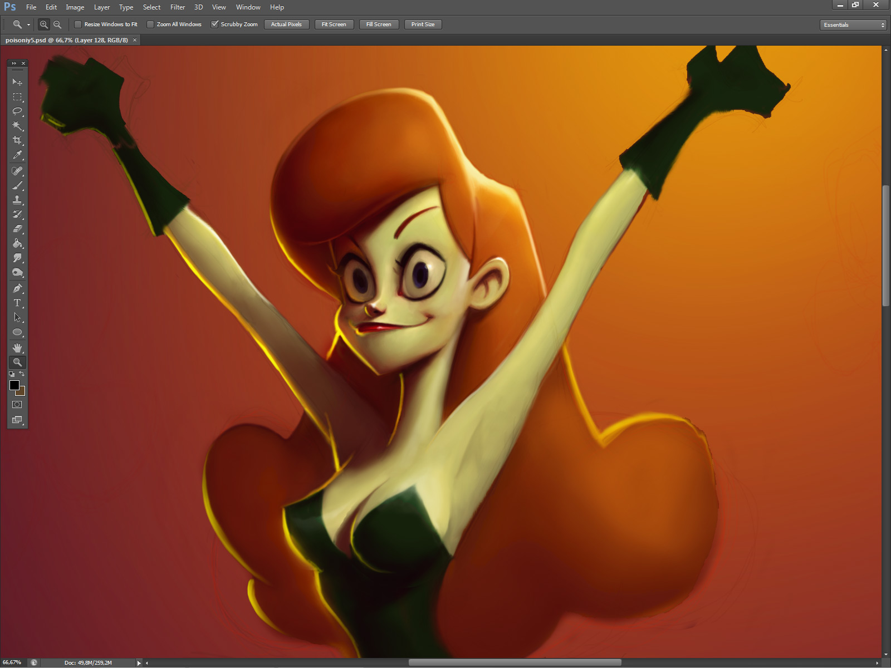Select the Path Selection tool
891x668 pixels.
point(17,317)
